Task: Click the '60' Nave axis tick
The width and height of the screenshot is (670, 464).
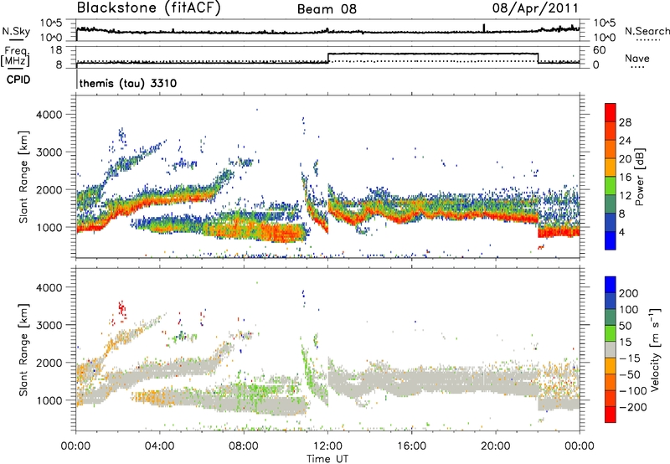Action: tap(599, 50)
